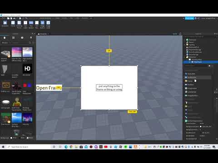Click the YouTube icon in the taskbar

[106, 147]
